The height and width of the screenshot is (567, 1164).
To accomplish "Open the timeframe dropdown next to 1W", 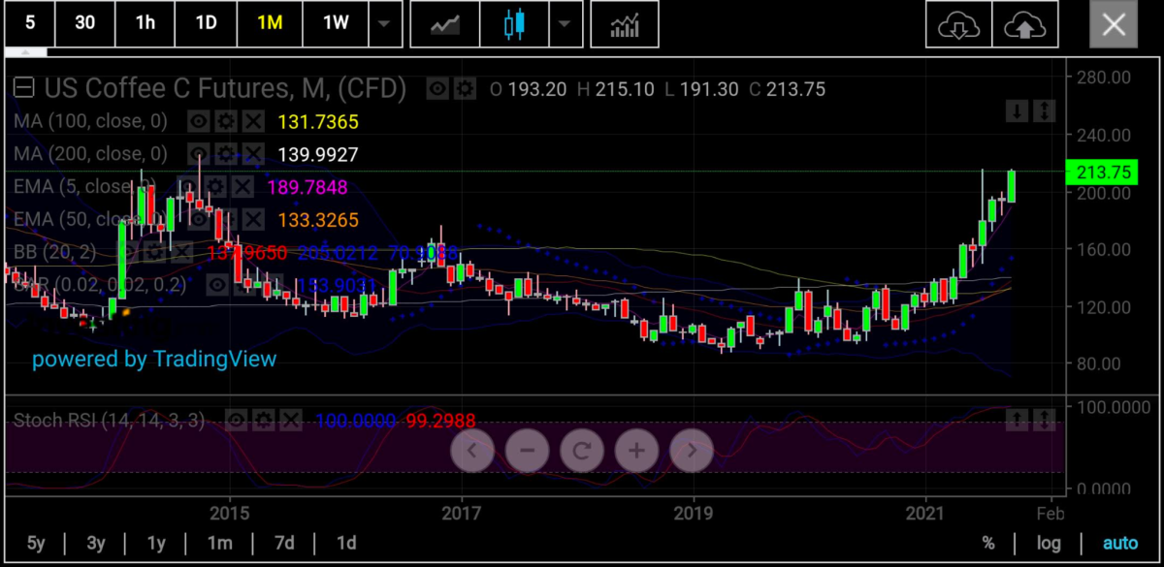I will pyautogui.click(x=385, y=24).
